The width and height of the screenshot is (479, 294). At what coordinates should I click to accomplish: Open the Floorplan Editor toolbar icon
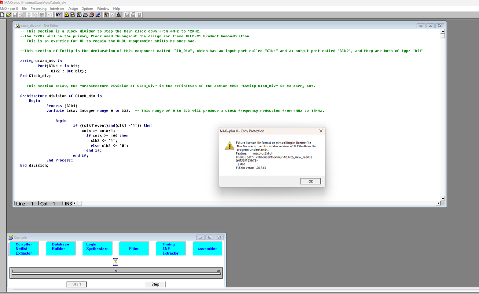[x=73, y=15]
